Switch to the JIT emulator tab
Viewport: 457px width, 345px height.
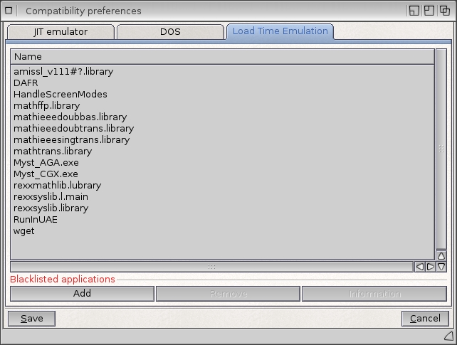coord(60,32)
